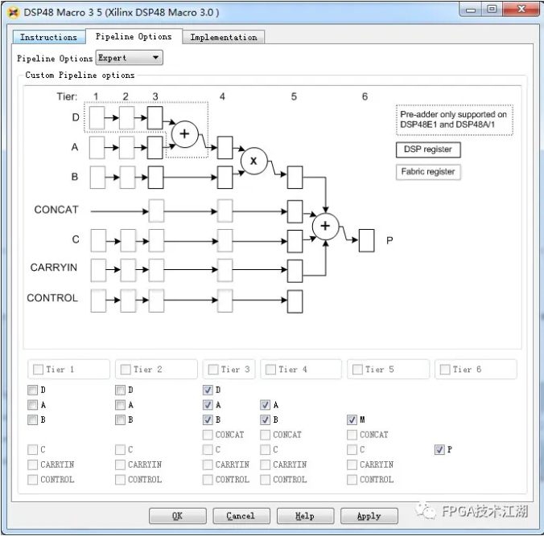Image resolution: width=544 pixels, height=536 pixels.
Task: Uncheck the P checkbox in Tier 6
Action: 439,450
